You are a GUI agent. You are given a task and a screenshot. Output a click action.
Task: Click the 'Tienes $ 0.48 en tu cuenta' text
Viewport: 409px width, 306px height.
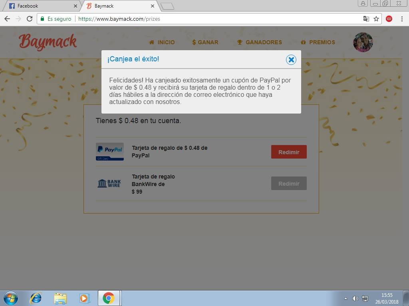tap(138, 121)
